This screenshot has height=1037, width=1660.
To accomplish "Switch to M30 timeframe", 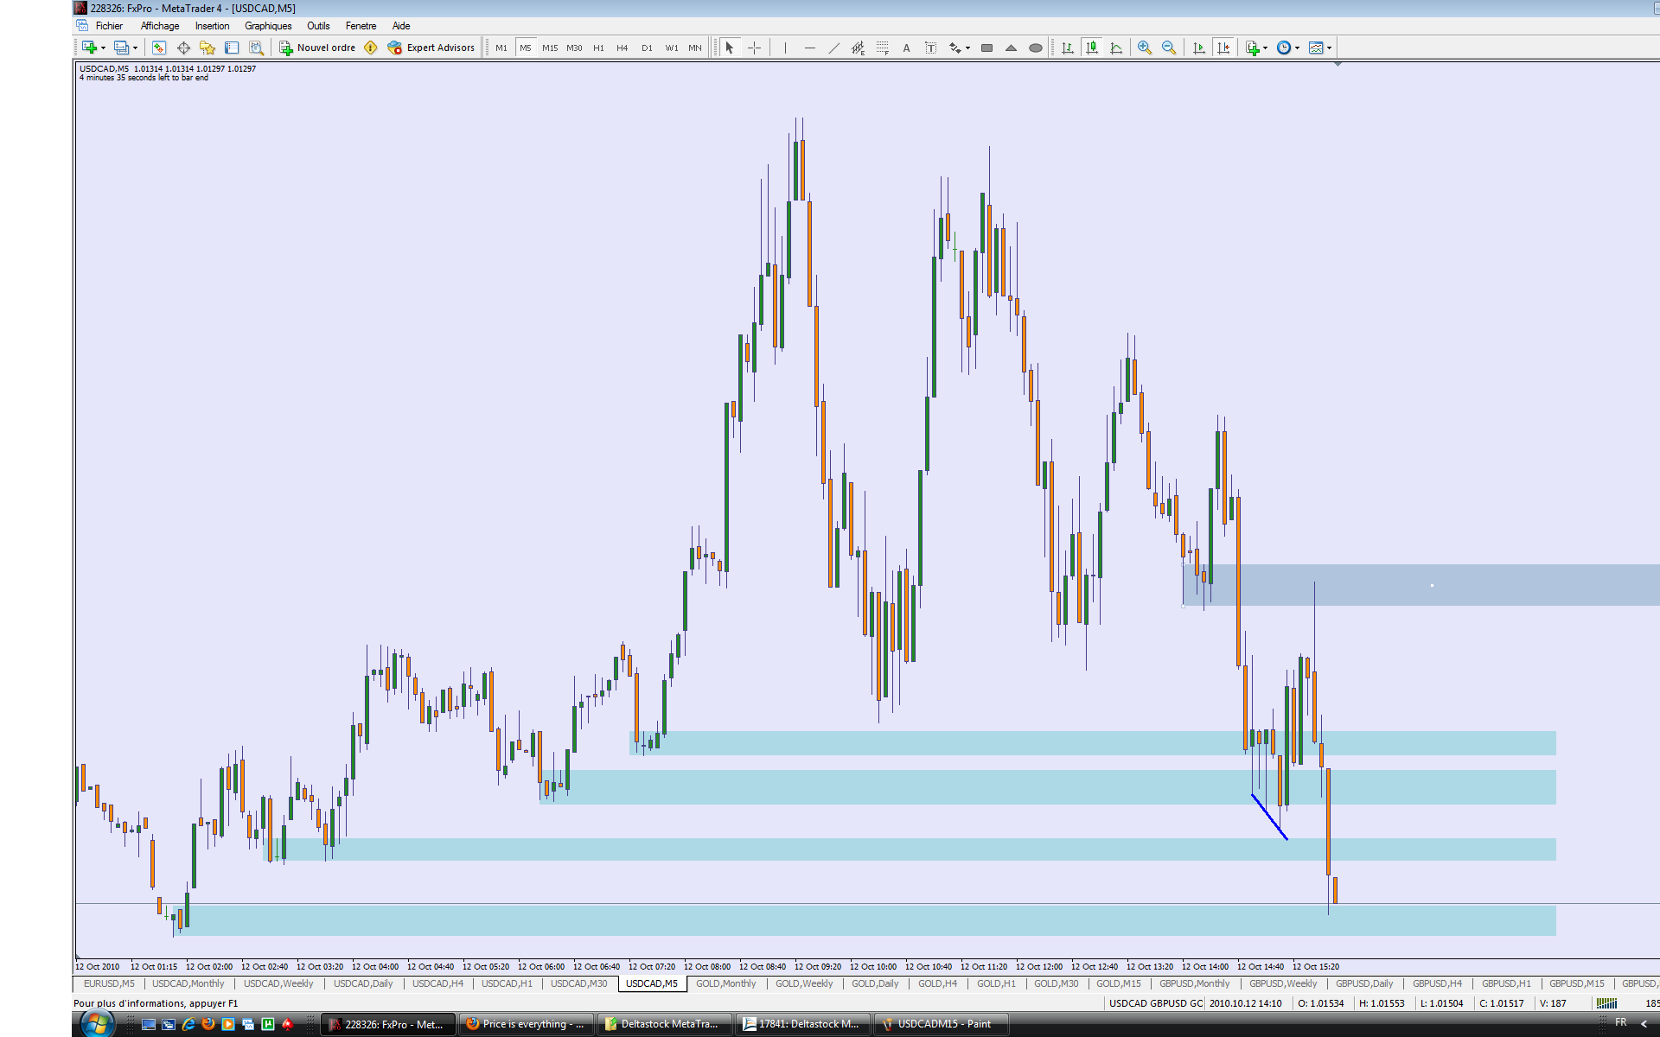I will (x=574, y=48).
